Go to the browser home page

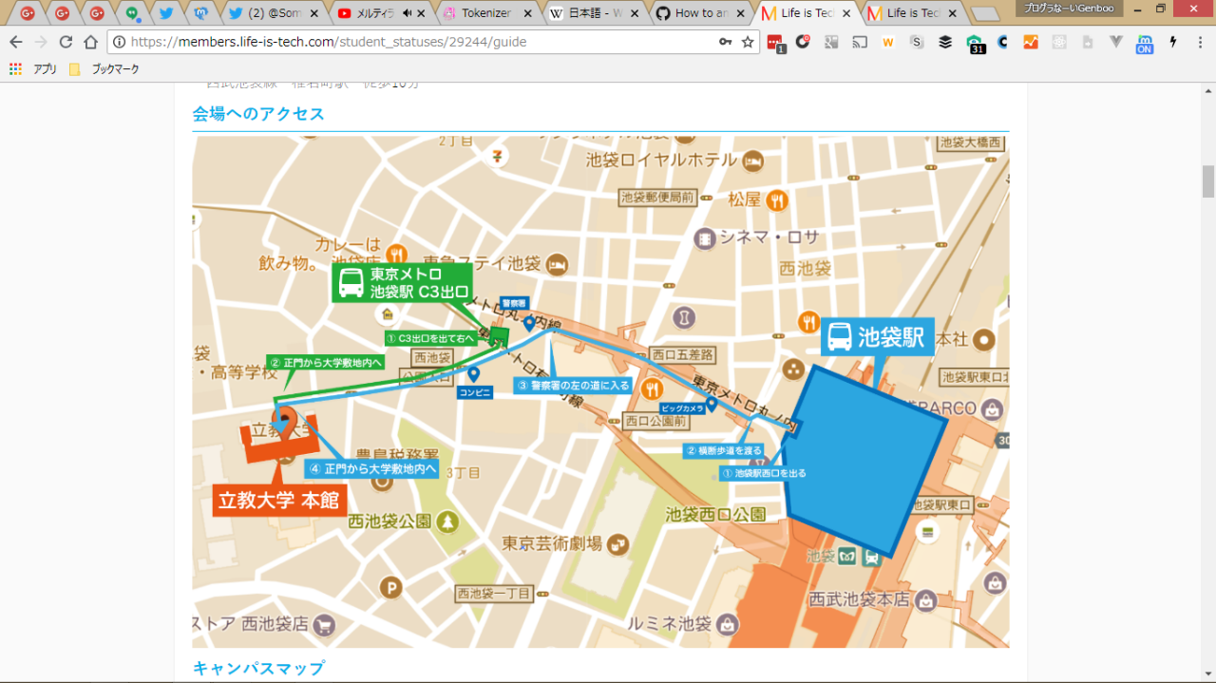90,42
